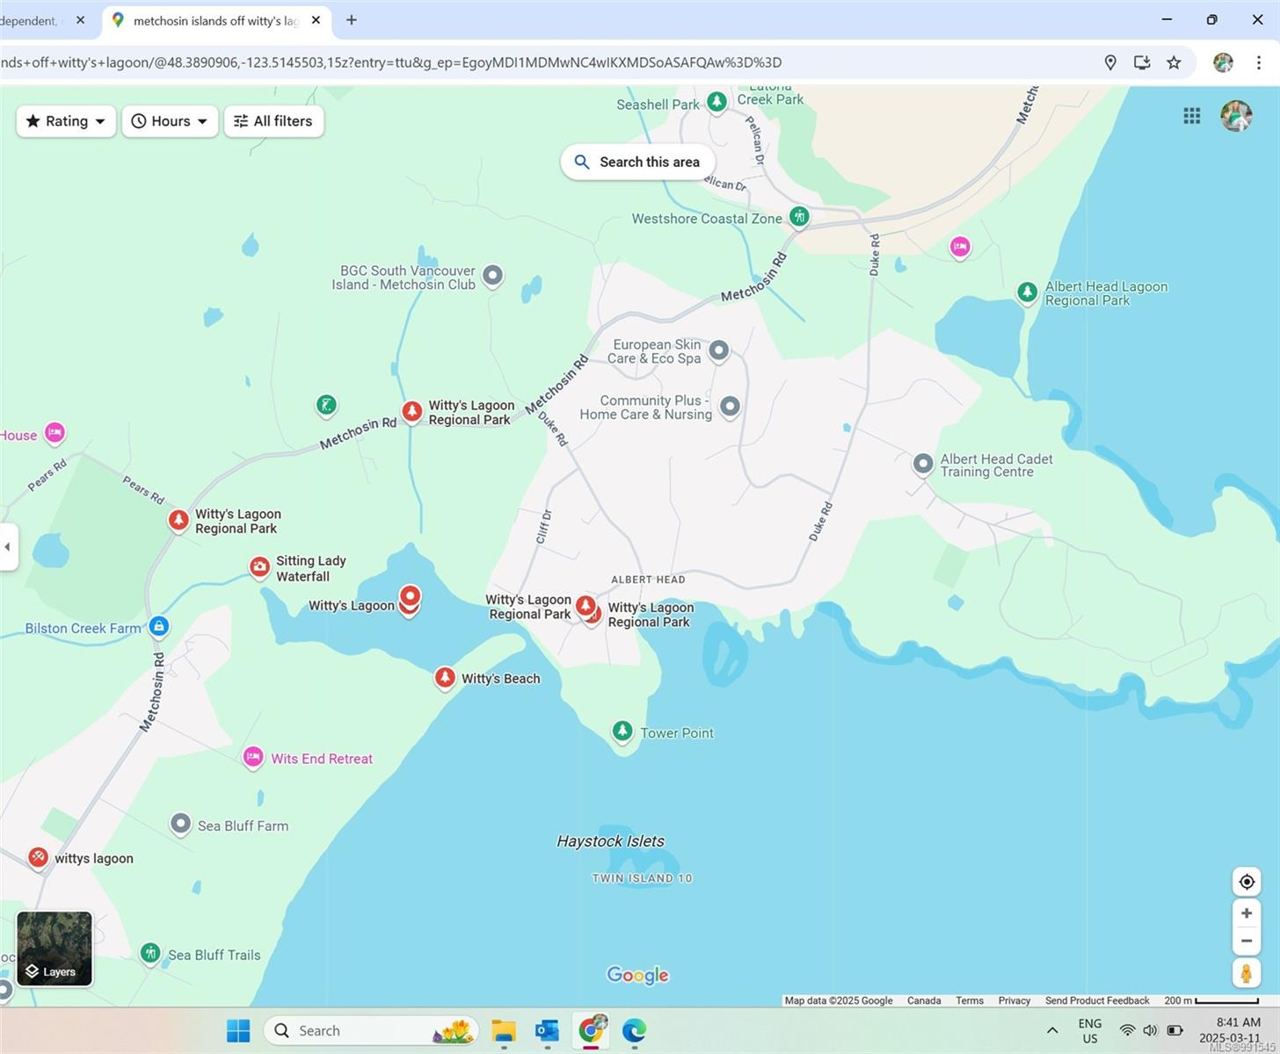Click the address bar URL
1280x1054 pixels.
tap(391, 62)
